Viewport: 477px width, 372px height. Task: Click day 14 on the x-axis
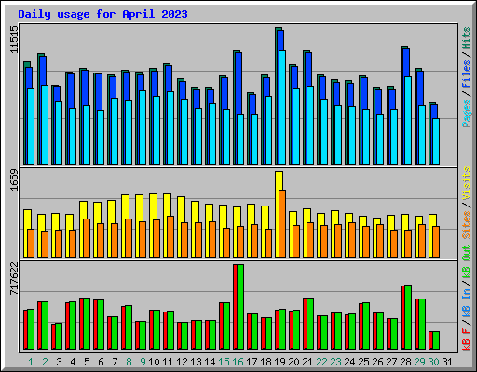[210, 362]
